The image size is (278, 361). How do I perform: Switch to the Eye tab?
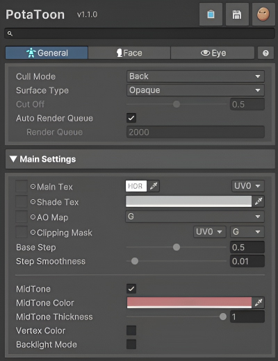213,53
